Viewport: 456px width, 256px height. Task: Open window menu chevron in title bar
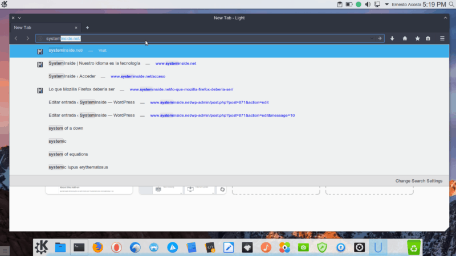click(x=19, y=18)
